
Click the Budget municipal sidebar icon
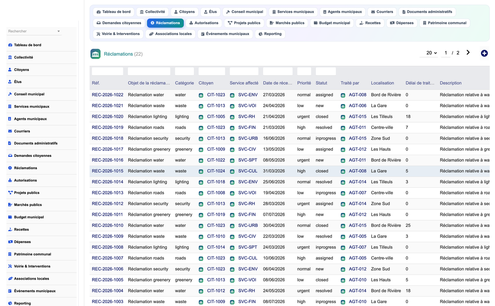[10, 217]
